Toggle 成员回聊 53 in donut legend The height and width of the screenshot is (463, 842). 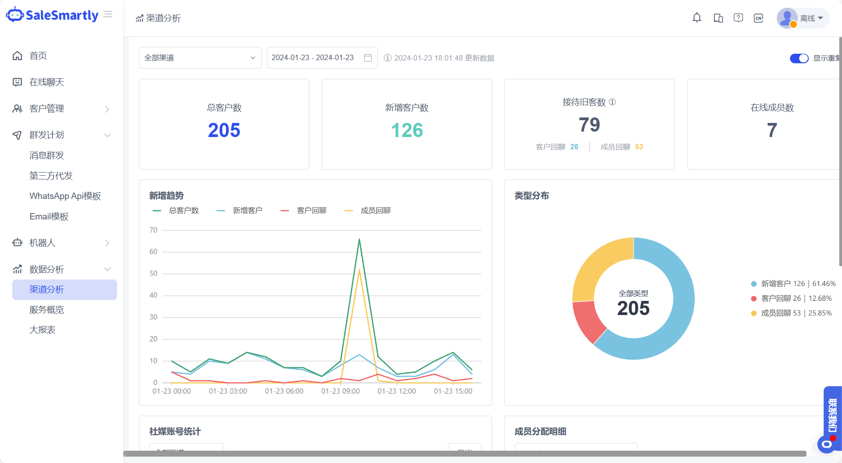pyautogui.click(x=791, y=313)
